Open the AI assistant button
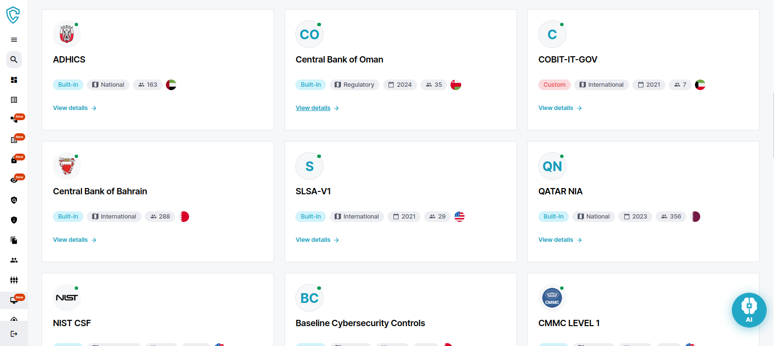Viewport: 774px width, 346px height. click(749, 310)
